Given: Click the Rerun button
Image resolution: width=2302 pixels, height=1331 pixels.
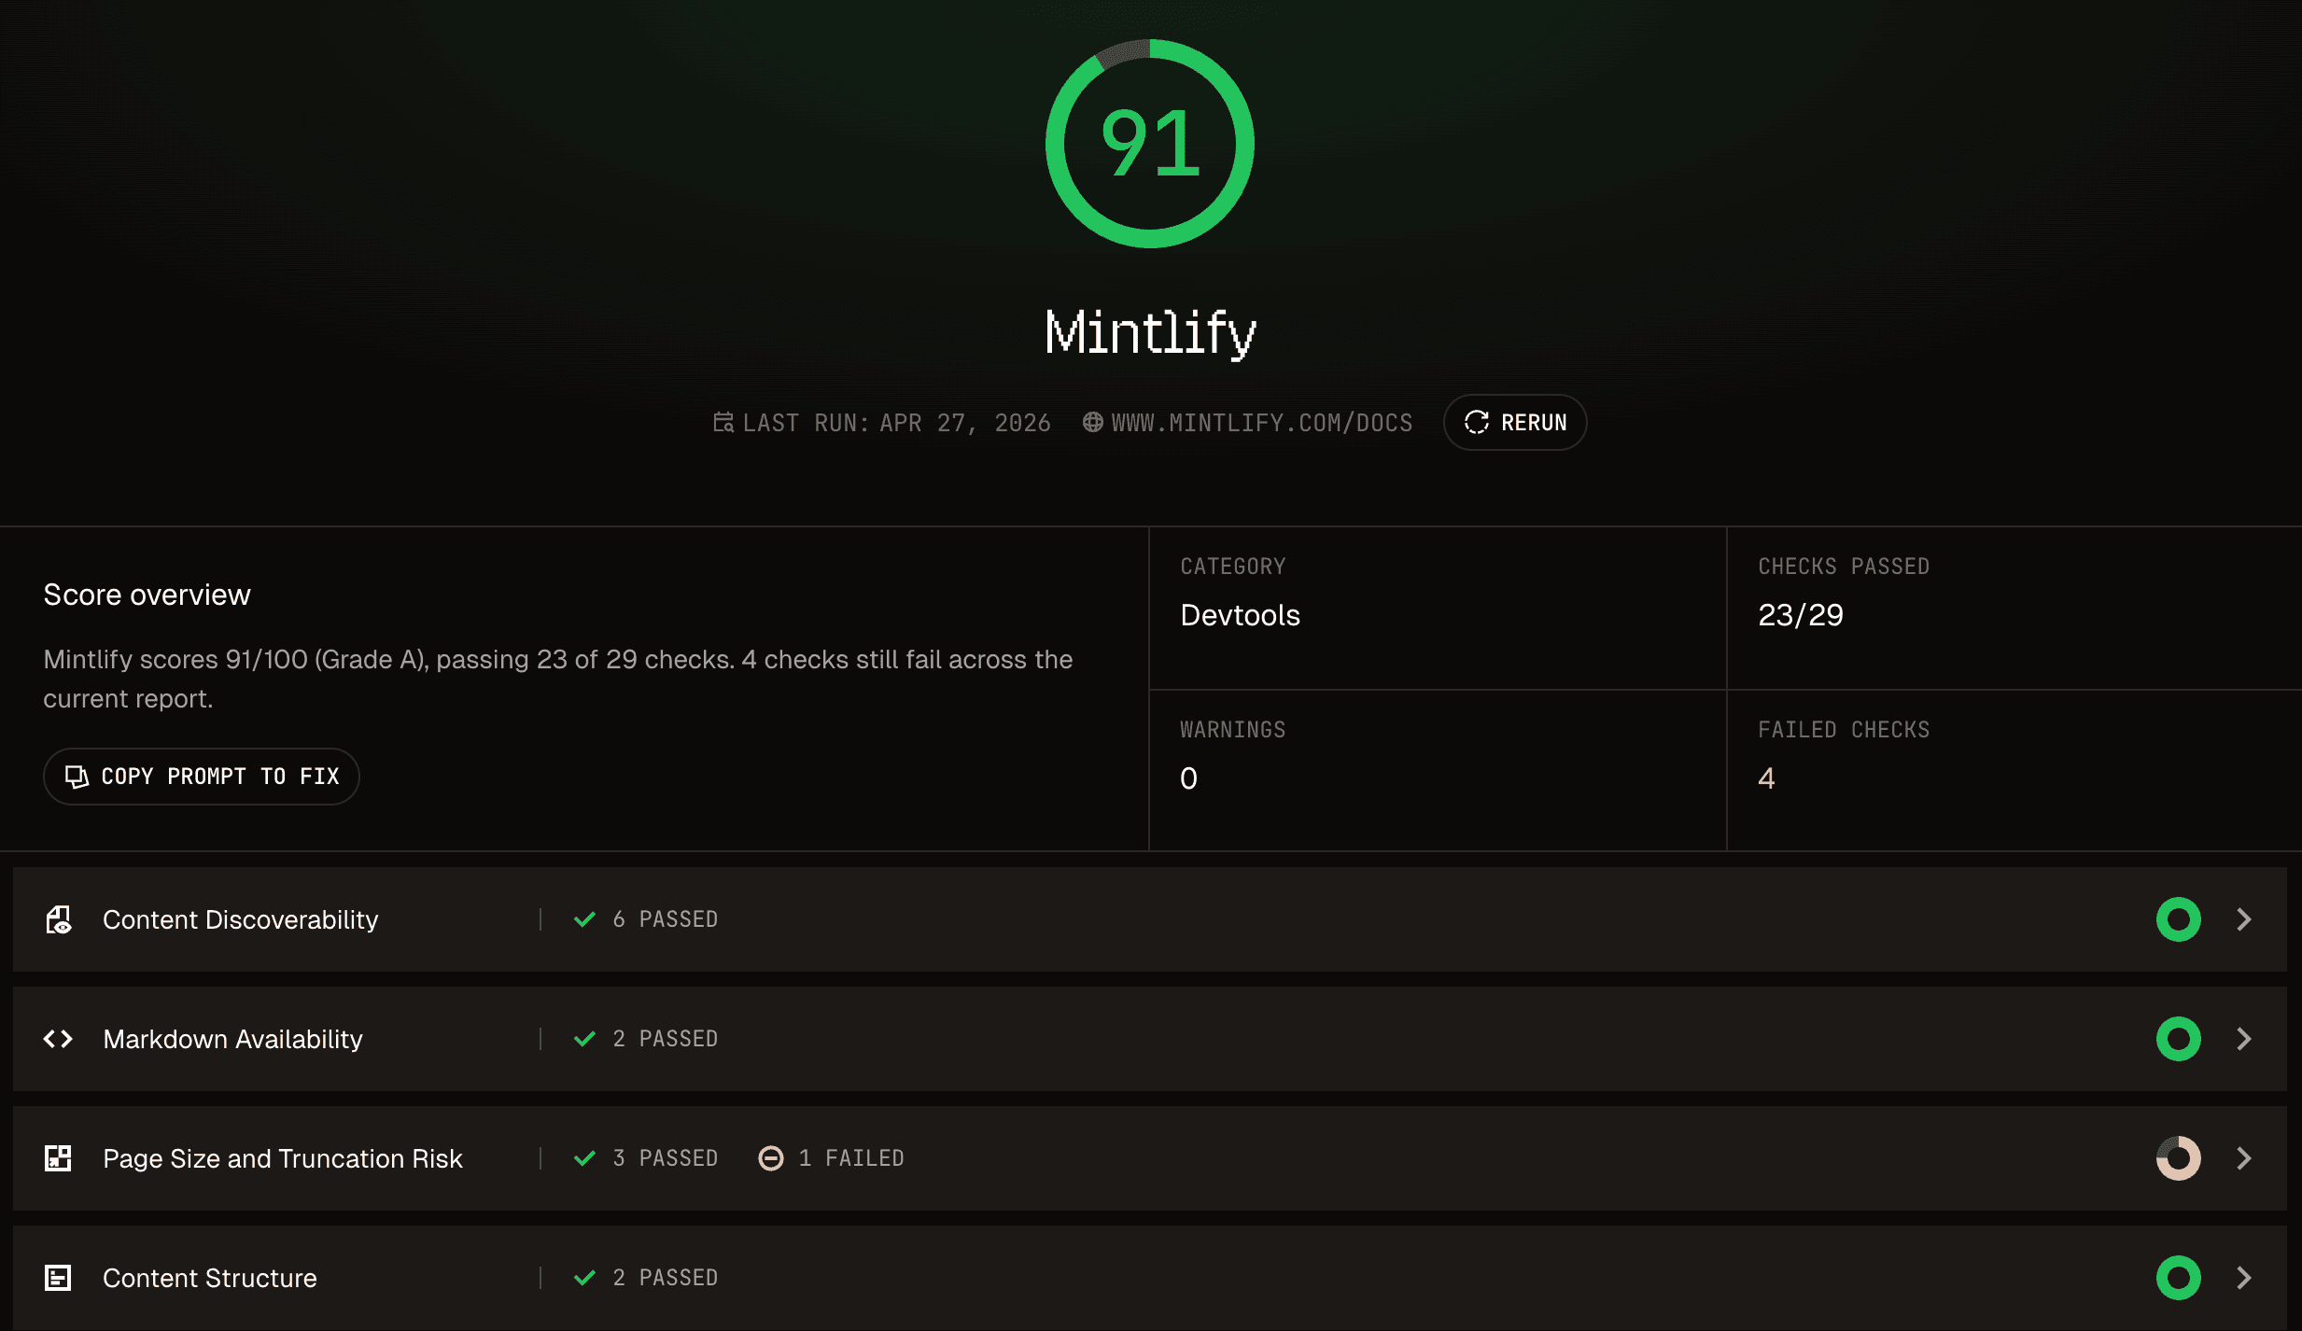Looking at the screenshot, I should [1515, 422].
